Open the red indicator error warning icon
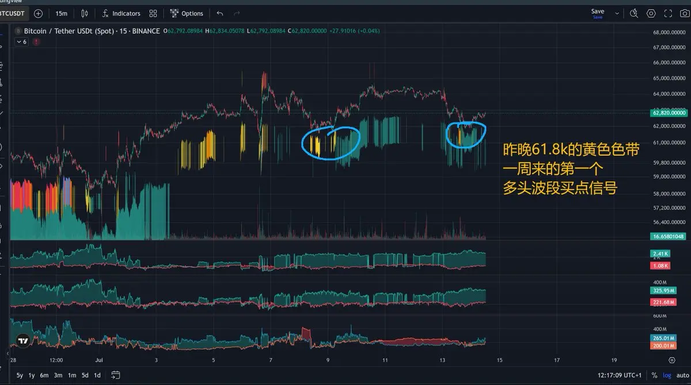 coord(36,42)
